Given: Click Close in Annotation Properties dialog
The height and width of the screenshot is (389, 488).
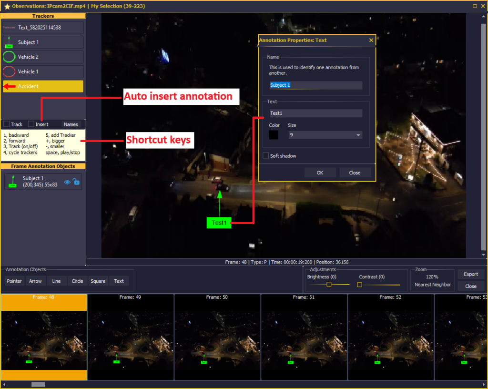Looking at the screenshot, I should 355,173.
